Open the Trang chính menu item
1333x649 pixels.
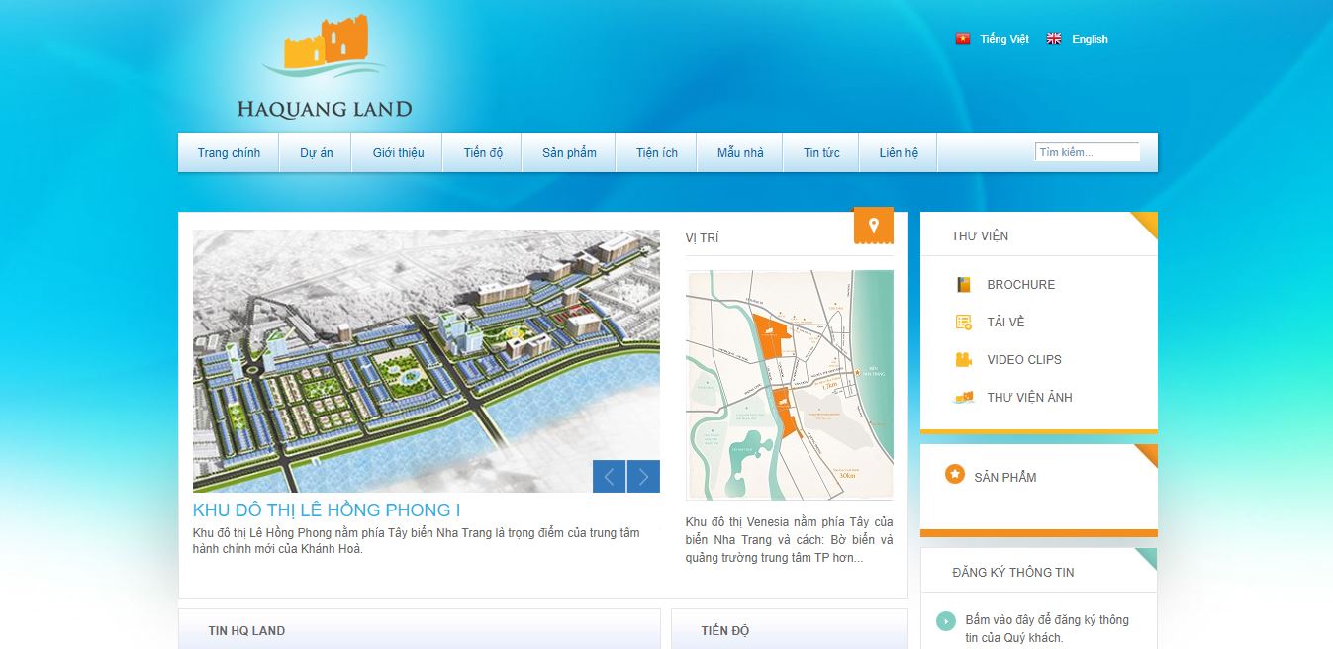tap(229, 153)
